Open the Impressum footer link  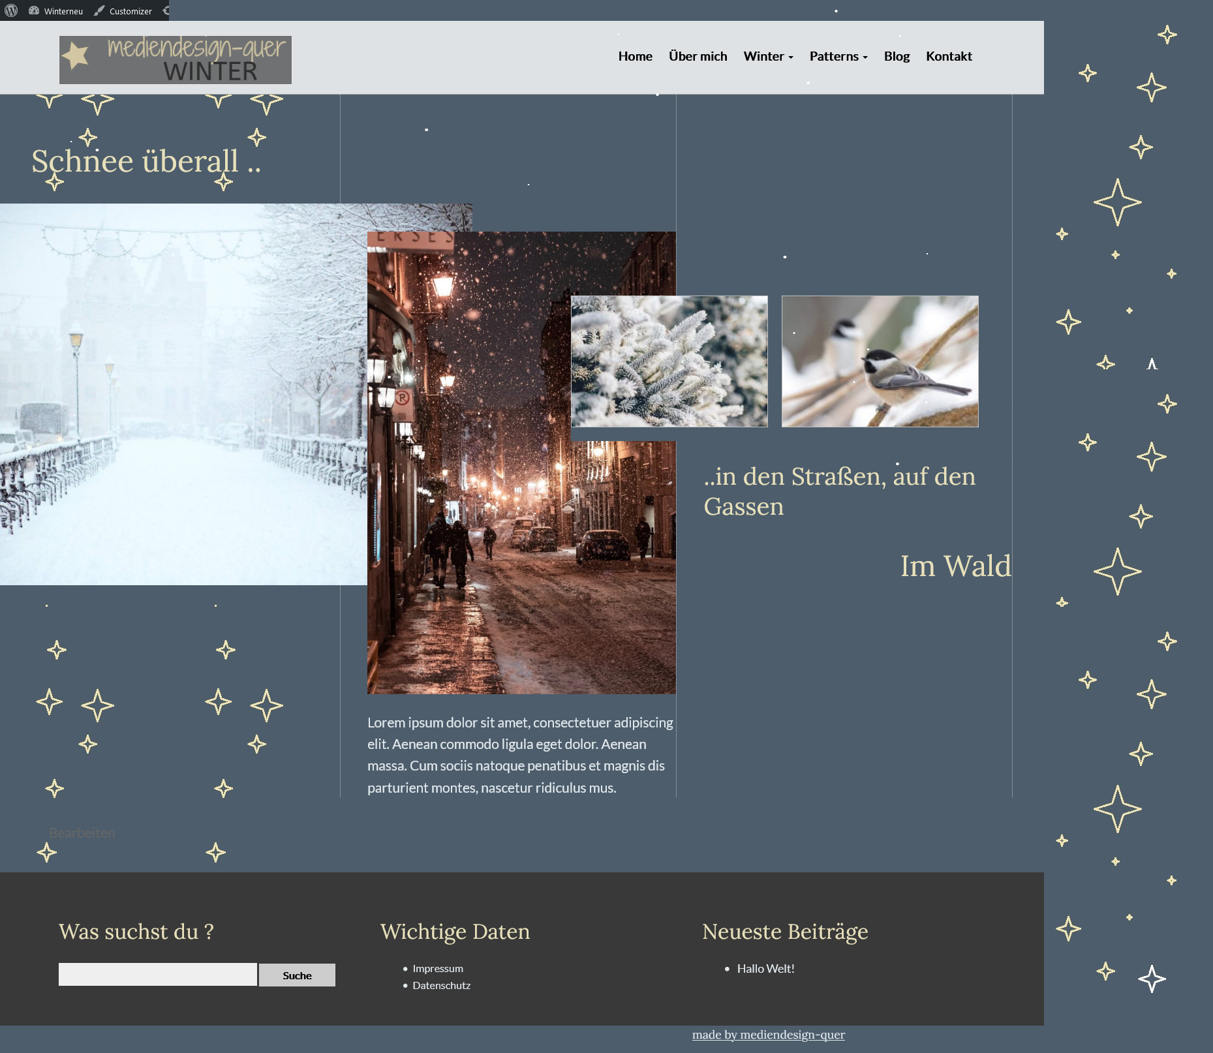pos(437,968)
